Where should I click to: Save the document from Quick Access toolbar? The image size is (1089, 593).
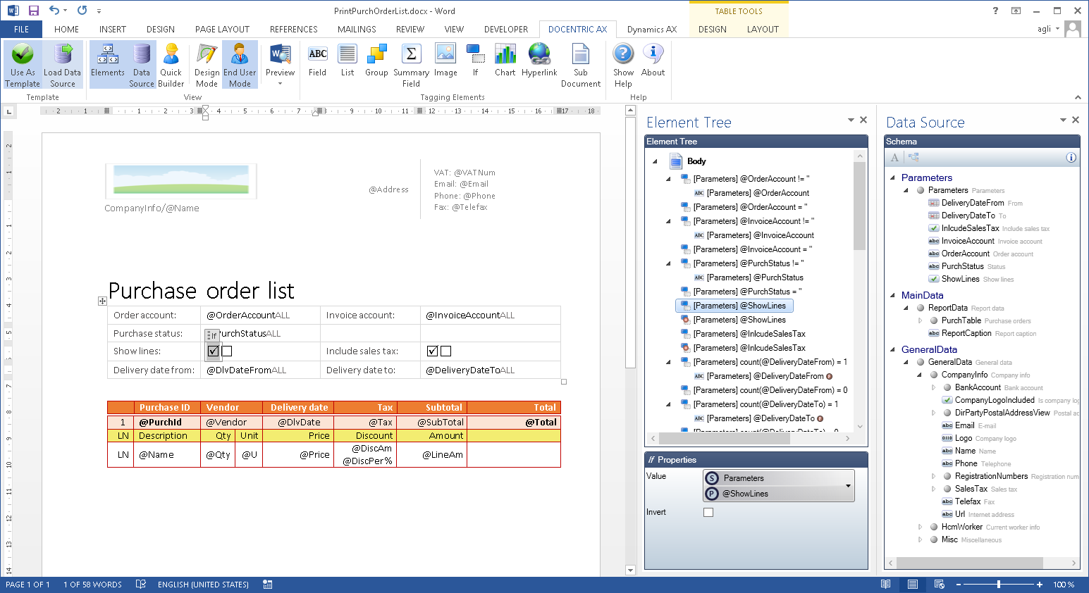pos(33,11)
